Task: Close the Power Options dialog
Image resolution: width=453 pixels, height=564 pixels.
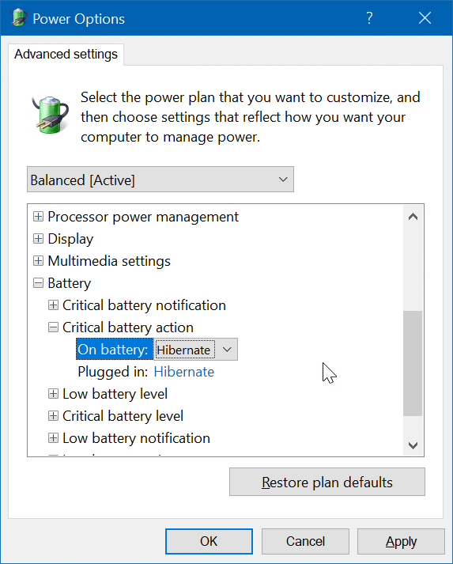Action: click(x=425, y=18)
